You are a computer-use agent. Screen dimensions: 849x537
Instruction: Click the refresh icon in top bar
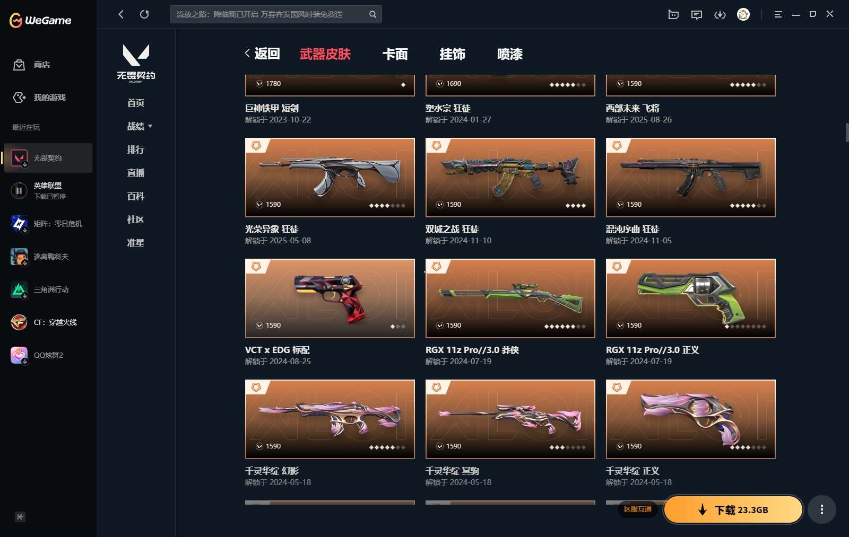coord(144,14)
